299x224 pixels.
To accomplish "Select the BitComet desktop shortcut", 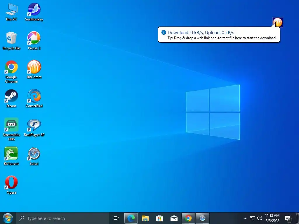I will [x=34, y=70].
